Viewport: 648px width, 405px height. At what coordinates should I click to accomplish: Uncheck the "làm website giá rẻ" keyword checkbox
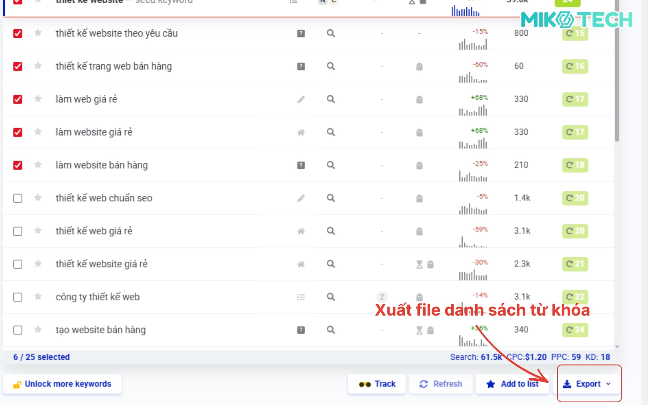click(17, 132)
